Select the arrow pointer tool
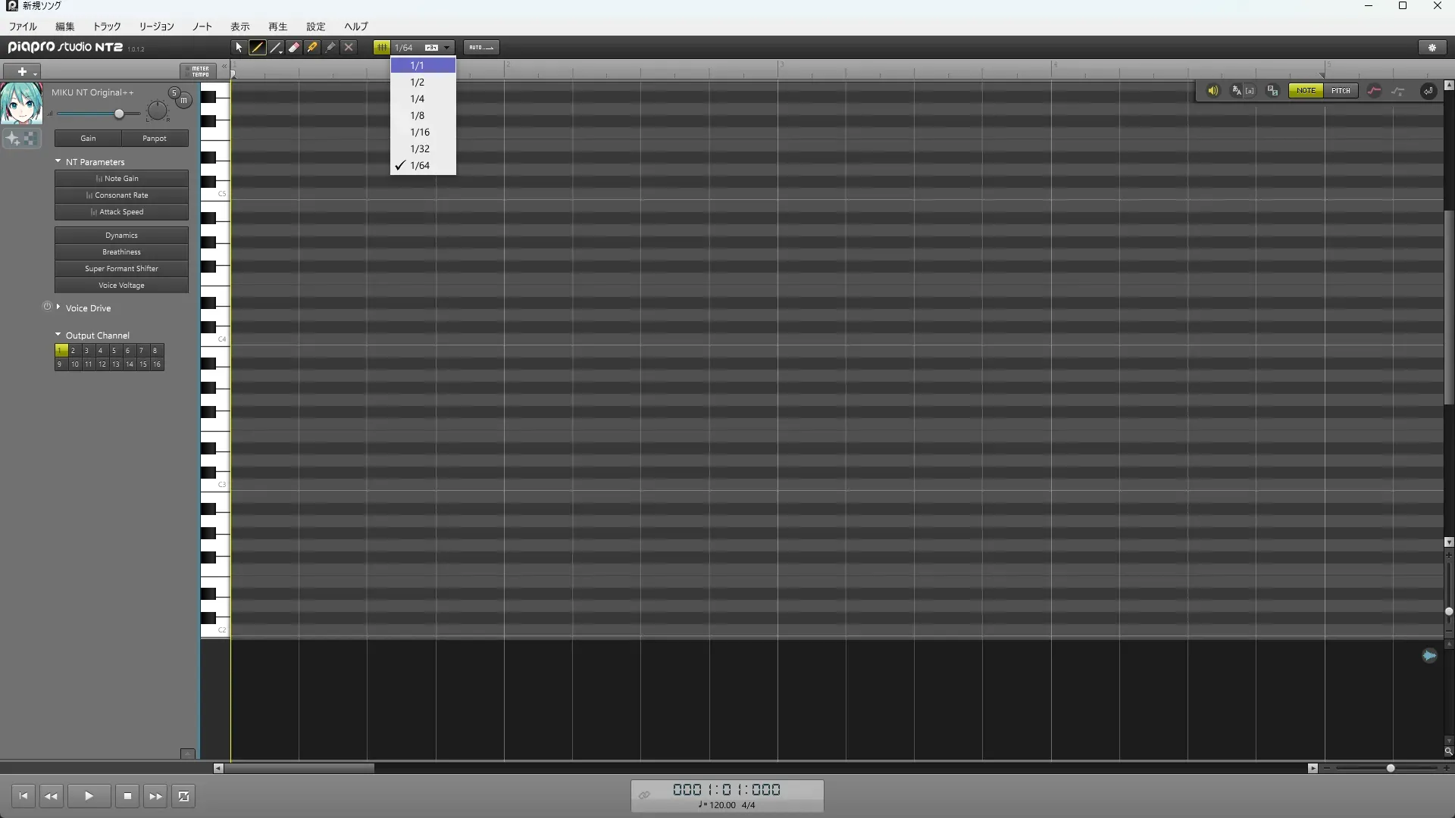Screen dimensions: 1455x818 (239, 47)
